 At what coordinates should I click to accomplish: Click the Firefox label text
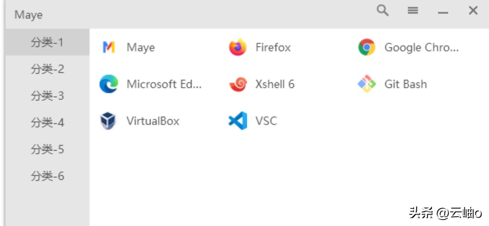point(273,48)
